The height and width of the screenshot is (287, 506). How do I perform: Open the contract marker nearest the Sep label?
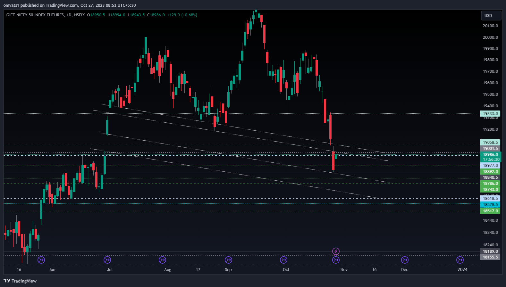(228, 260)
